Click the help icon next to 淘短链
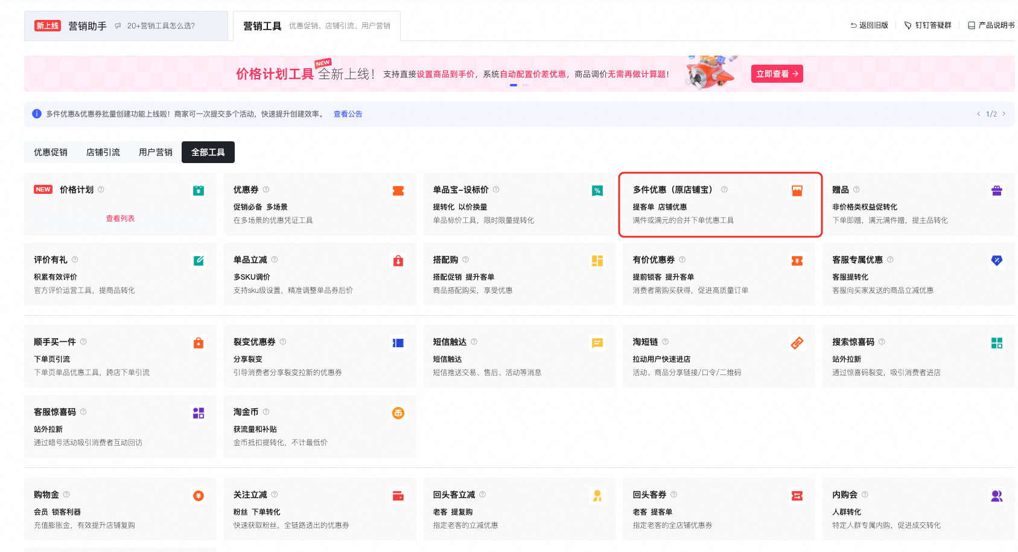1018x552 pixels. pyautogui.click(x=665, y=342)
